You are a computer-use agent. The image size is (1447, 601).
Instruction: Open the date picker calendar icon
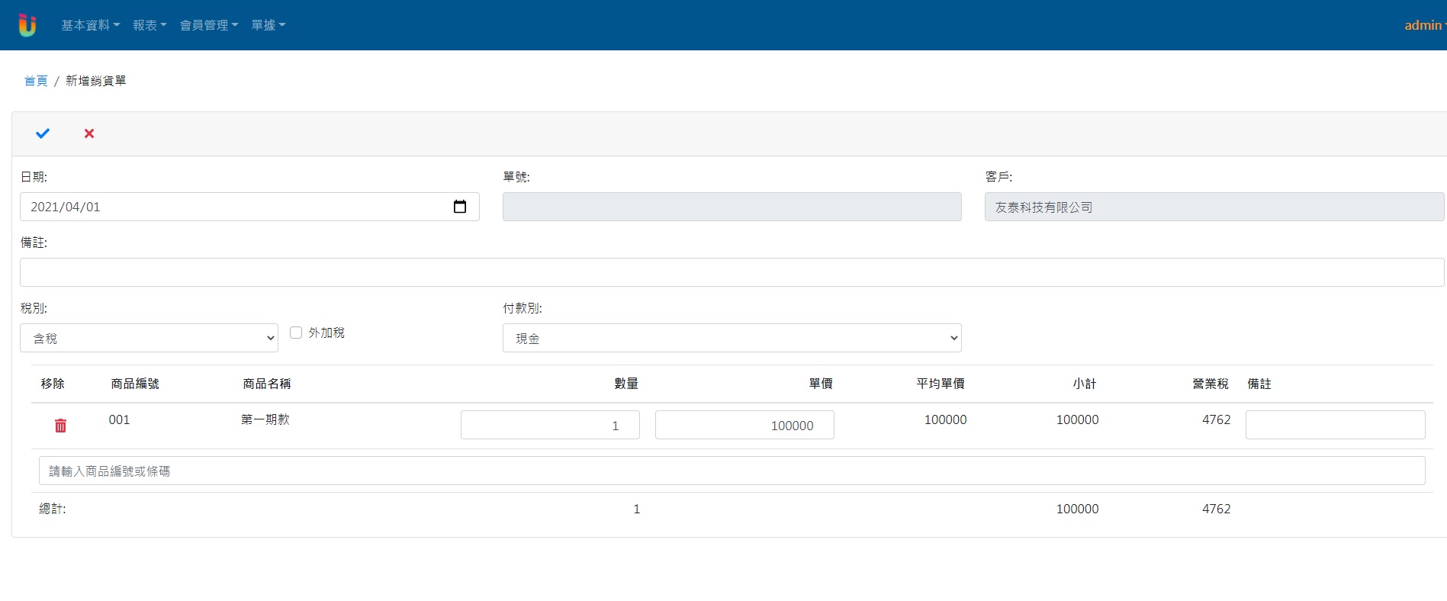click(459, 207)
